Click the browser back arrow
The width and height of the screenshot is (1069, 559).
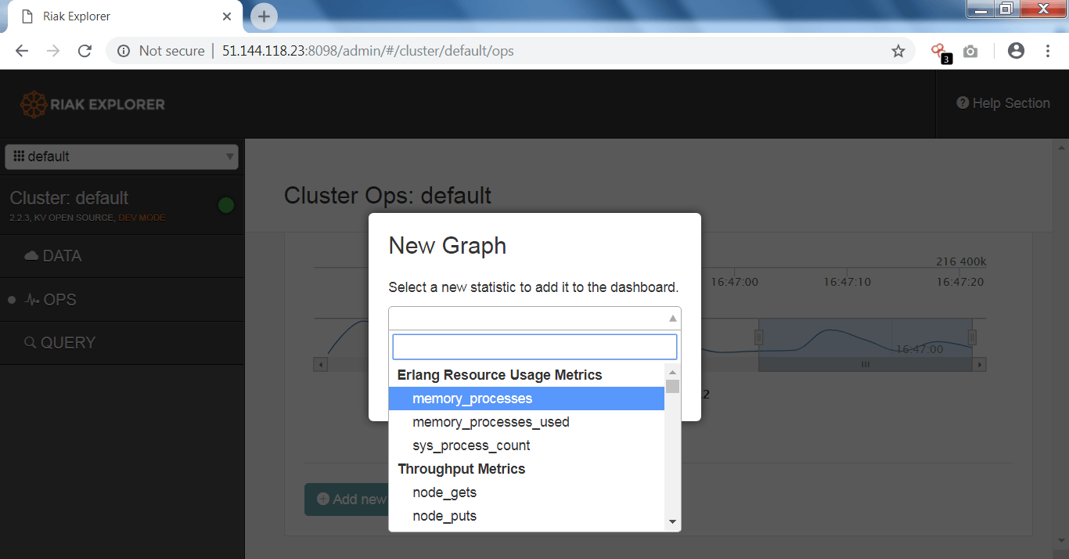[22, 51]
